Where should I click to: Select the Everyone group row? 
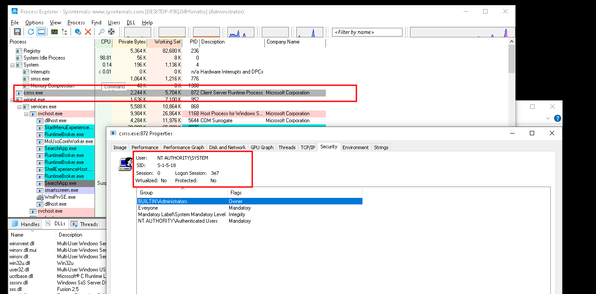tap(250, 208)
